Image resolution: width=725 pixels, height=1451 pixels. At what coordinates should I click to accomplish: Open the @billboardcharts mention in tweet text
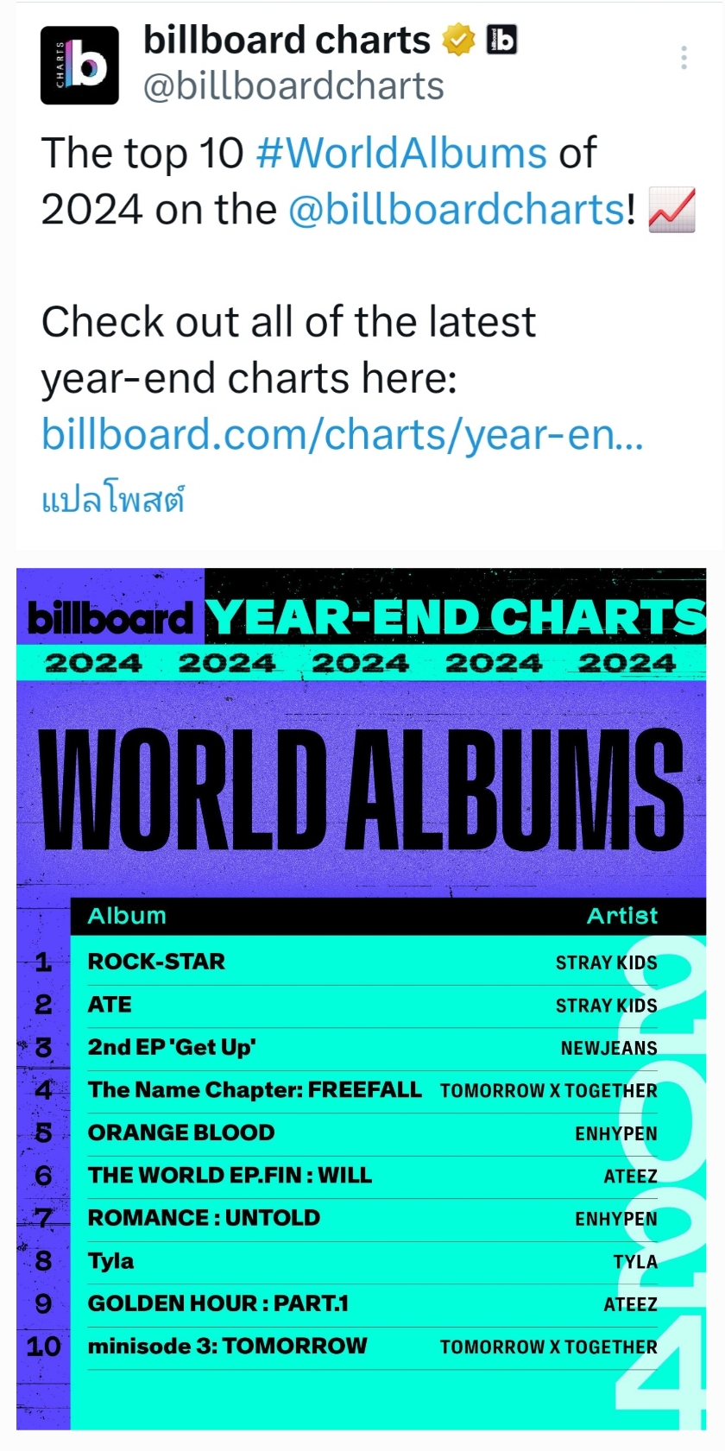[456, 210]
